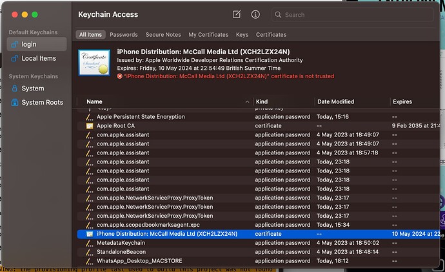Click the locked padlock icon beside System
Viewport: 445px width, 272px height.
pyautogui.click(x=14, y=89)
